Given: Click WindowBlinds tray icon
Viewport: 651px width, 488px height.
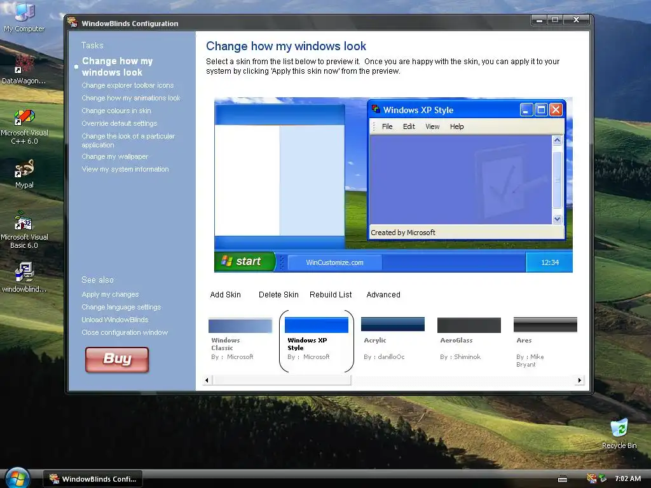Looking at the screenshot, I should 592,478.
